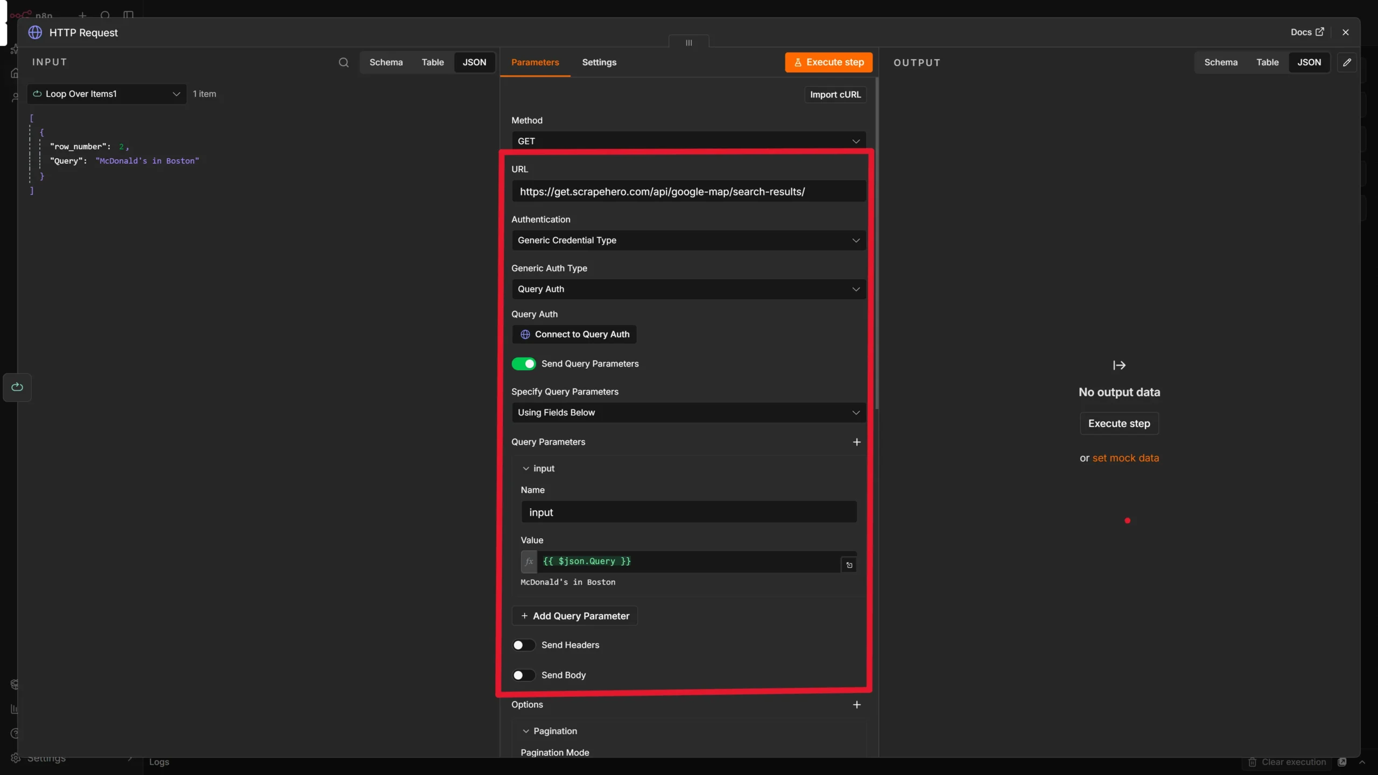This screenshot has height=775, width=1378.
Task: Click the Logs label in background
Action: [159, 762]
